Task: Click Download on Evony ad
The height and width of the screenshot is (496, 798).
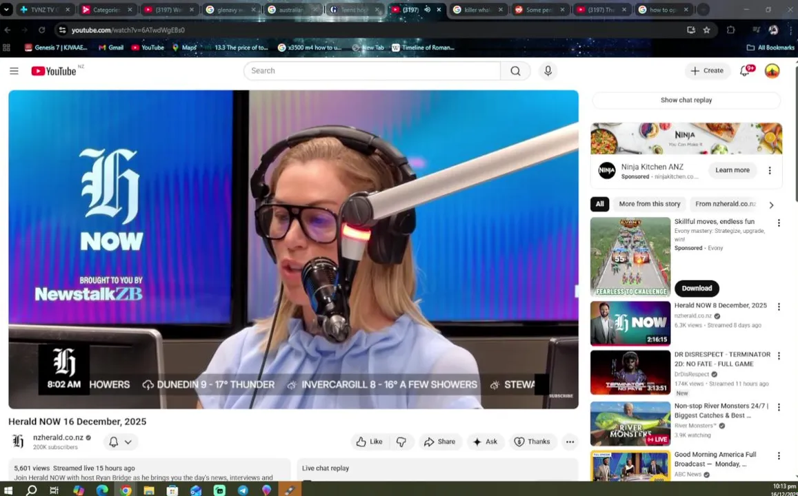Action: [697, 288]
